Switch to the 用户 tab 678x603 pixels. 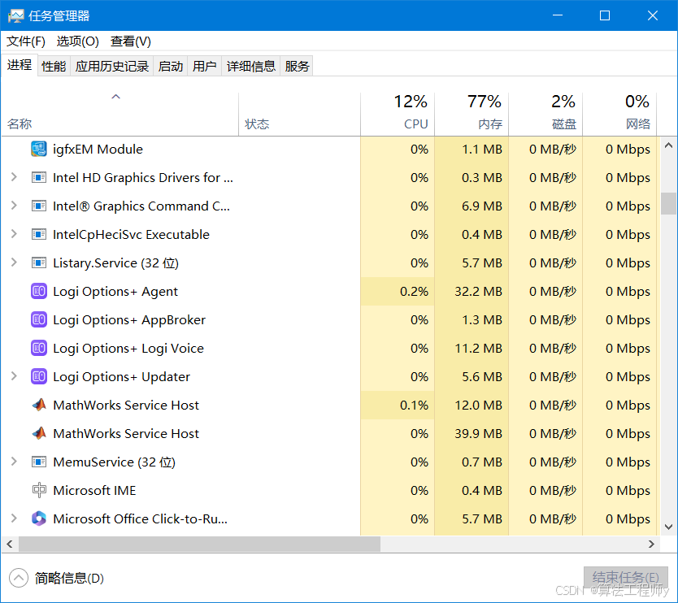pyautogui.click(x=205, y=66)
